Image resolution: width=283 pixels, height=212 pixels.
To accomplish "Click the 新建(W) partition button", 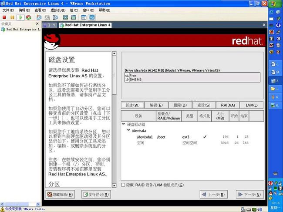I will [133, 105].
